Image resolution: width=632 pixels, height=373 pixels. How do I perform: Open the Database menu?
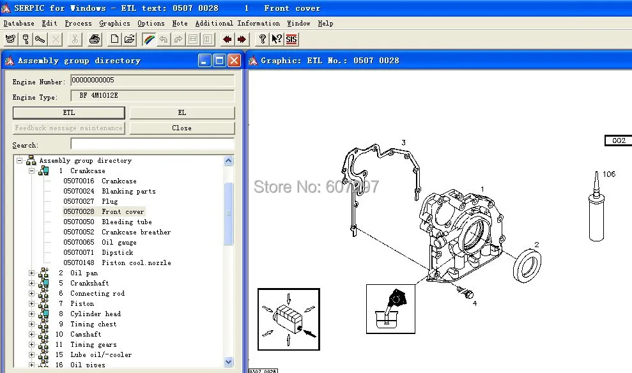pos(19,24)
